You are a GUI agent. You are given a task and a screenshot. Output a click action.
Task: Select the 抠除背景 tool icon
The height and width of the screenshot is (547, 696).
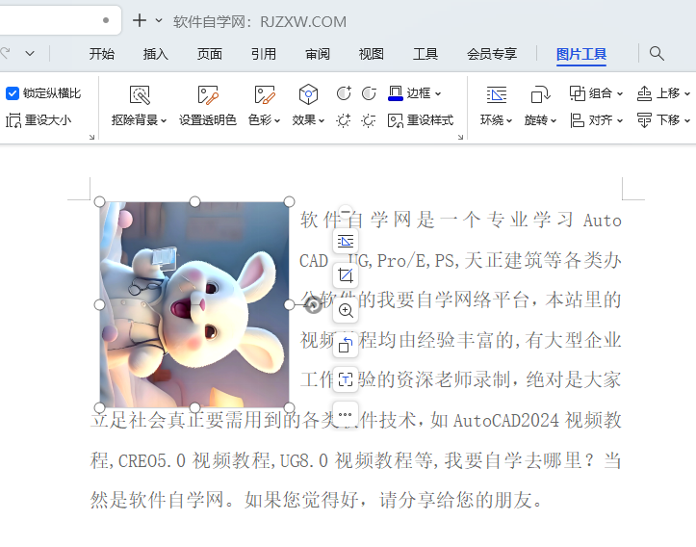tap(140, 94)
